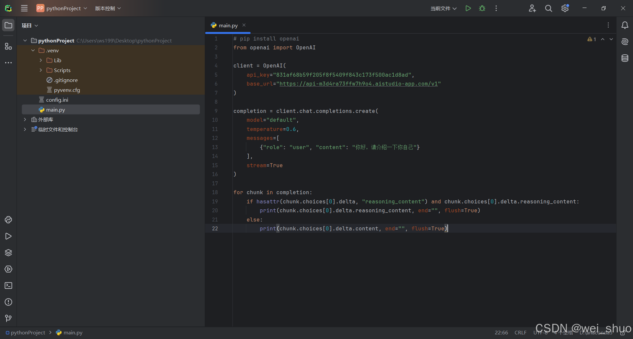Go to previous highlighted problem arrow

tap(603, 39)
